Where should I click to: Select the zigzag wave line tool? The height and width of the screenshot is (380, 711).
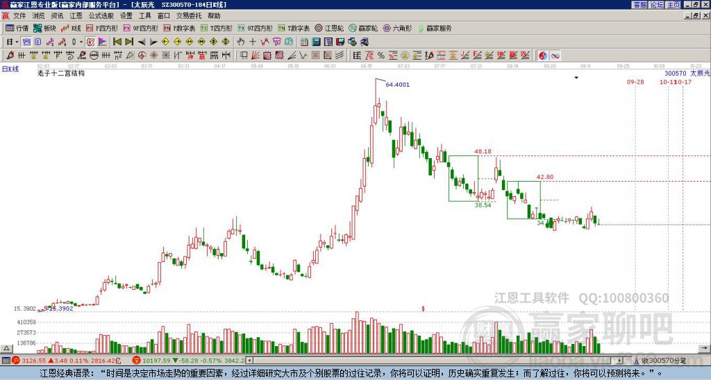303,55
